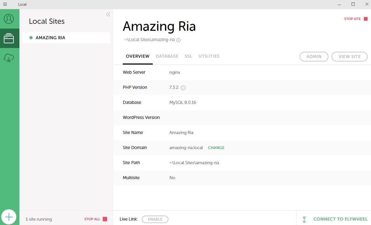The width and height of the screenshot is (371, 225).
Task: Click the Local Sites heading
Action: click(47, 21)
